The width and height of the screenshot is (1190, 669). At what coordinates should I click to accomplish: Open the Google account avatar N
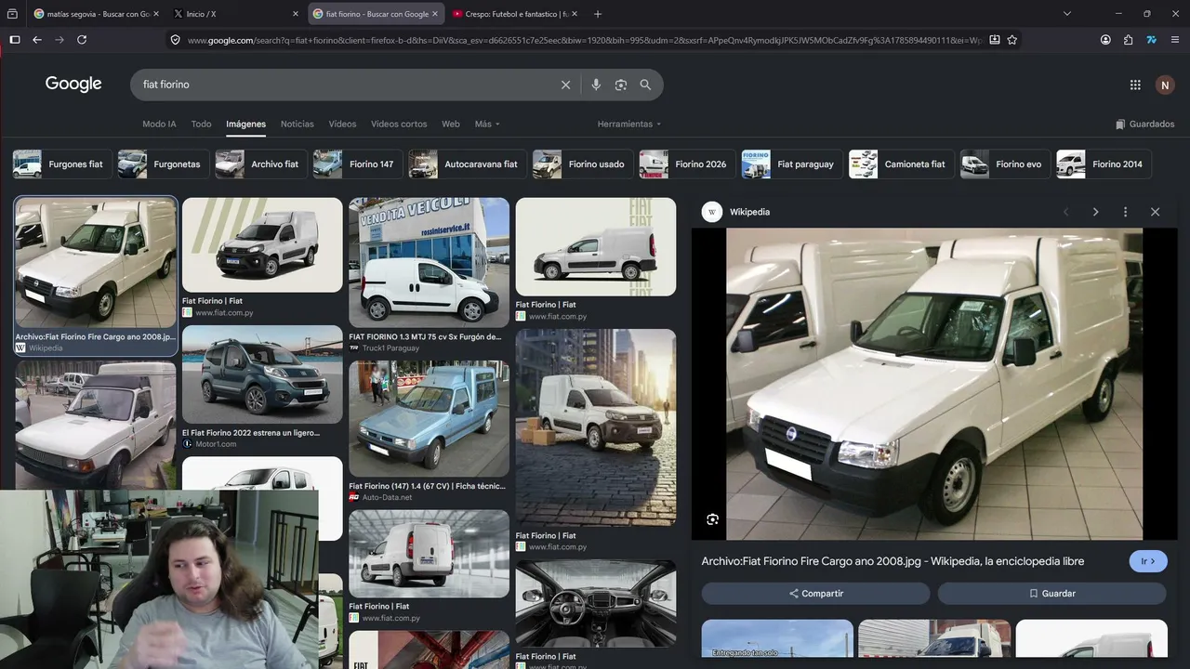[1165, 85]
